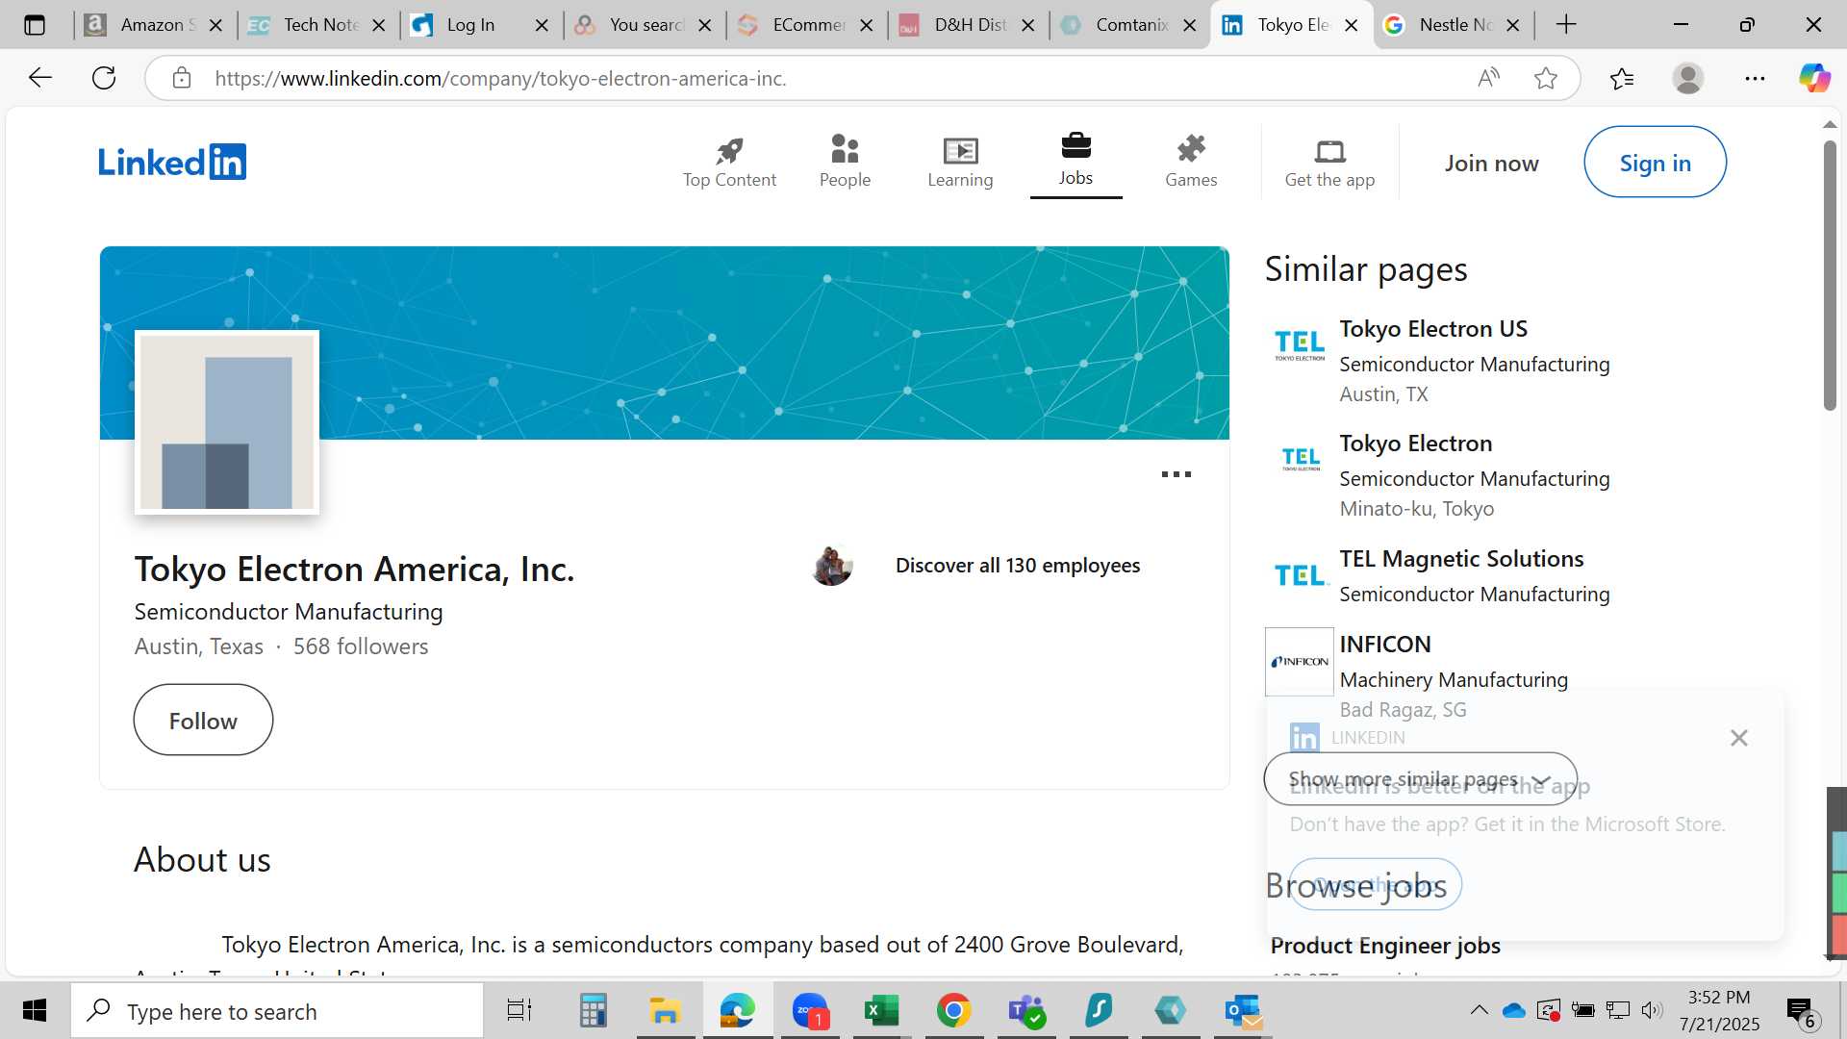The width and height of the screenshot is (1847, 1039).
Task: Click Discover all 130 employees link
Action: 1018,566
